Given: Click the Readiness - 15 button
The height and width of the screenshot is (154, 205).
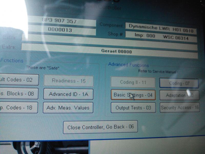Looking at the screenshot, I should (68, 81).
